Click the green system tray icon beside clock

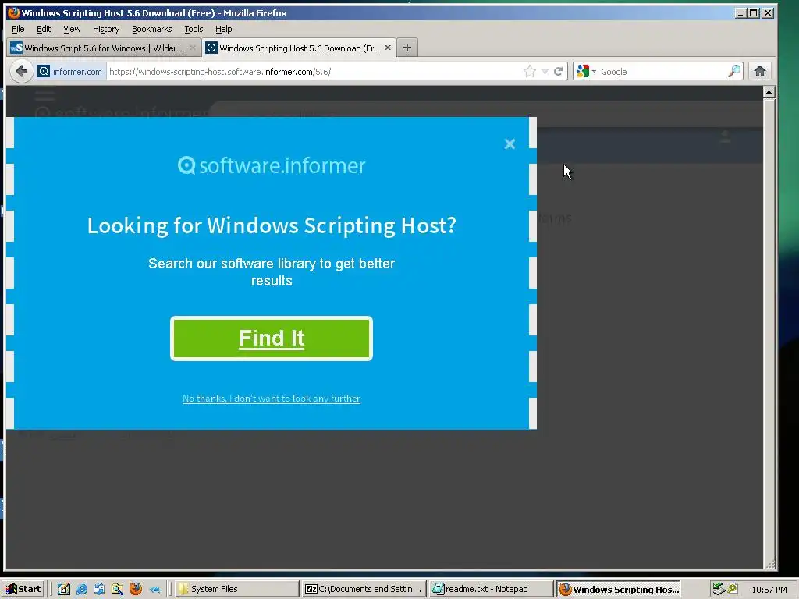pos(733,589)
